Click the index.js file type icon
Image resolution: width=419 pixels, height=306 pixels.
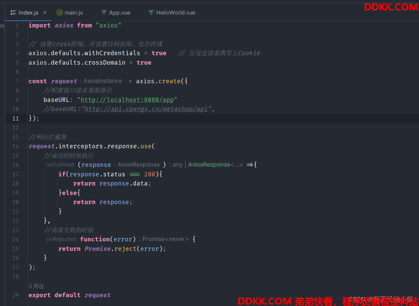(x=14, y=13)
